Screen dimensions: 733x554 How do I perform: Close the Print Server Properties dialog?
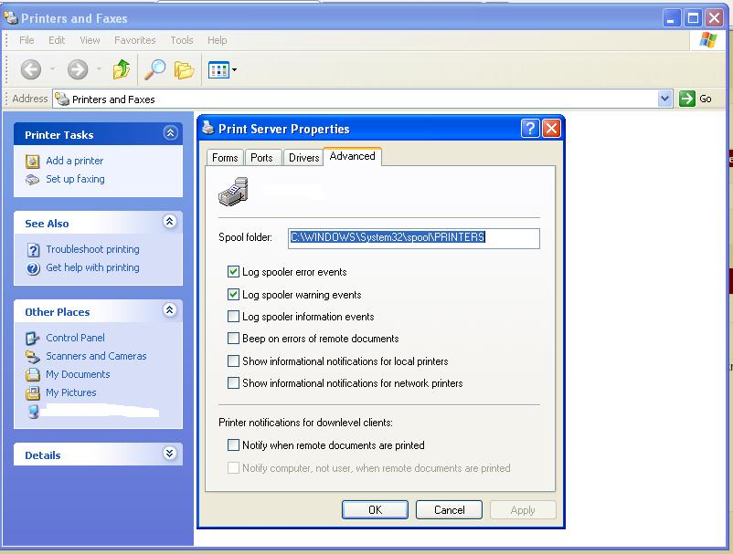click(x=551, y=128)
